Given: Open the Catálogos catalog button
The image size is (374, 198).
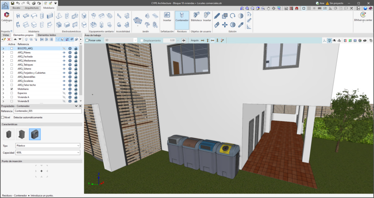Looking at the screenshot, I should click(7, 17).
